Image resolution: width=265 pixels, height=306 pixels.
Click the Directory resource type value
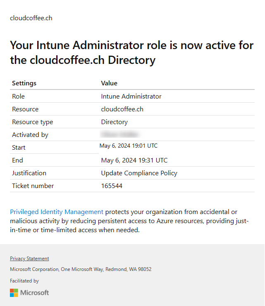[x=115, y=122]
